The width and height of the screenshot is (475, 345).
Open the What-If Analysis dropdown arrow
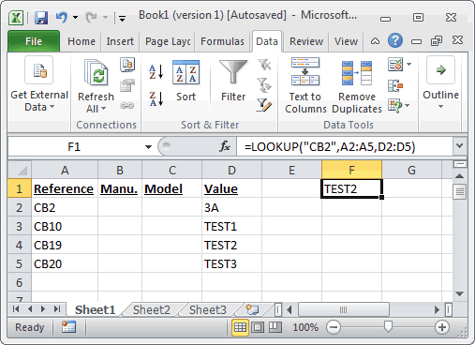pyautogui.click(x=408, y=106)
